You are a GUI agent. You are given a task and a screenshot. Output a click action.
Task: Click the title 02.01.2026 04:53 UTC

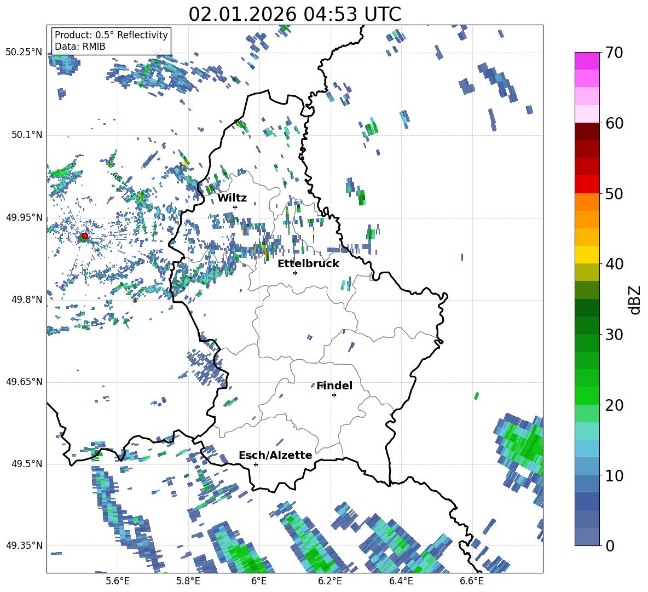coord(294,14)
